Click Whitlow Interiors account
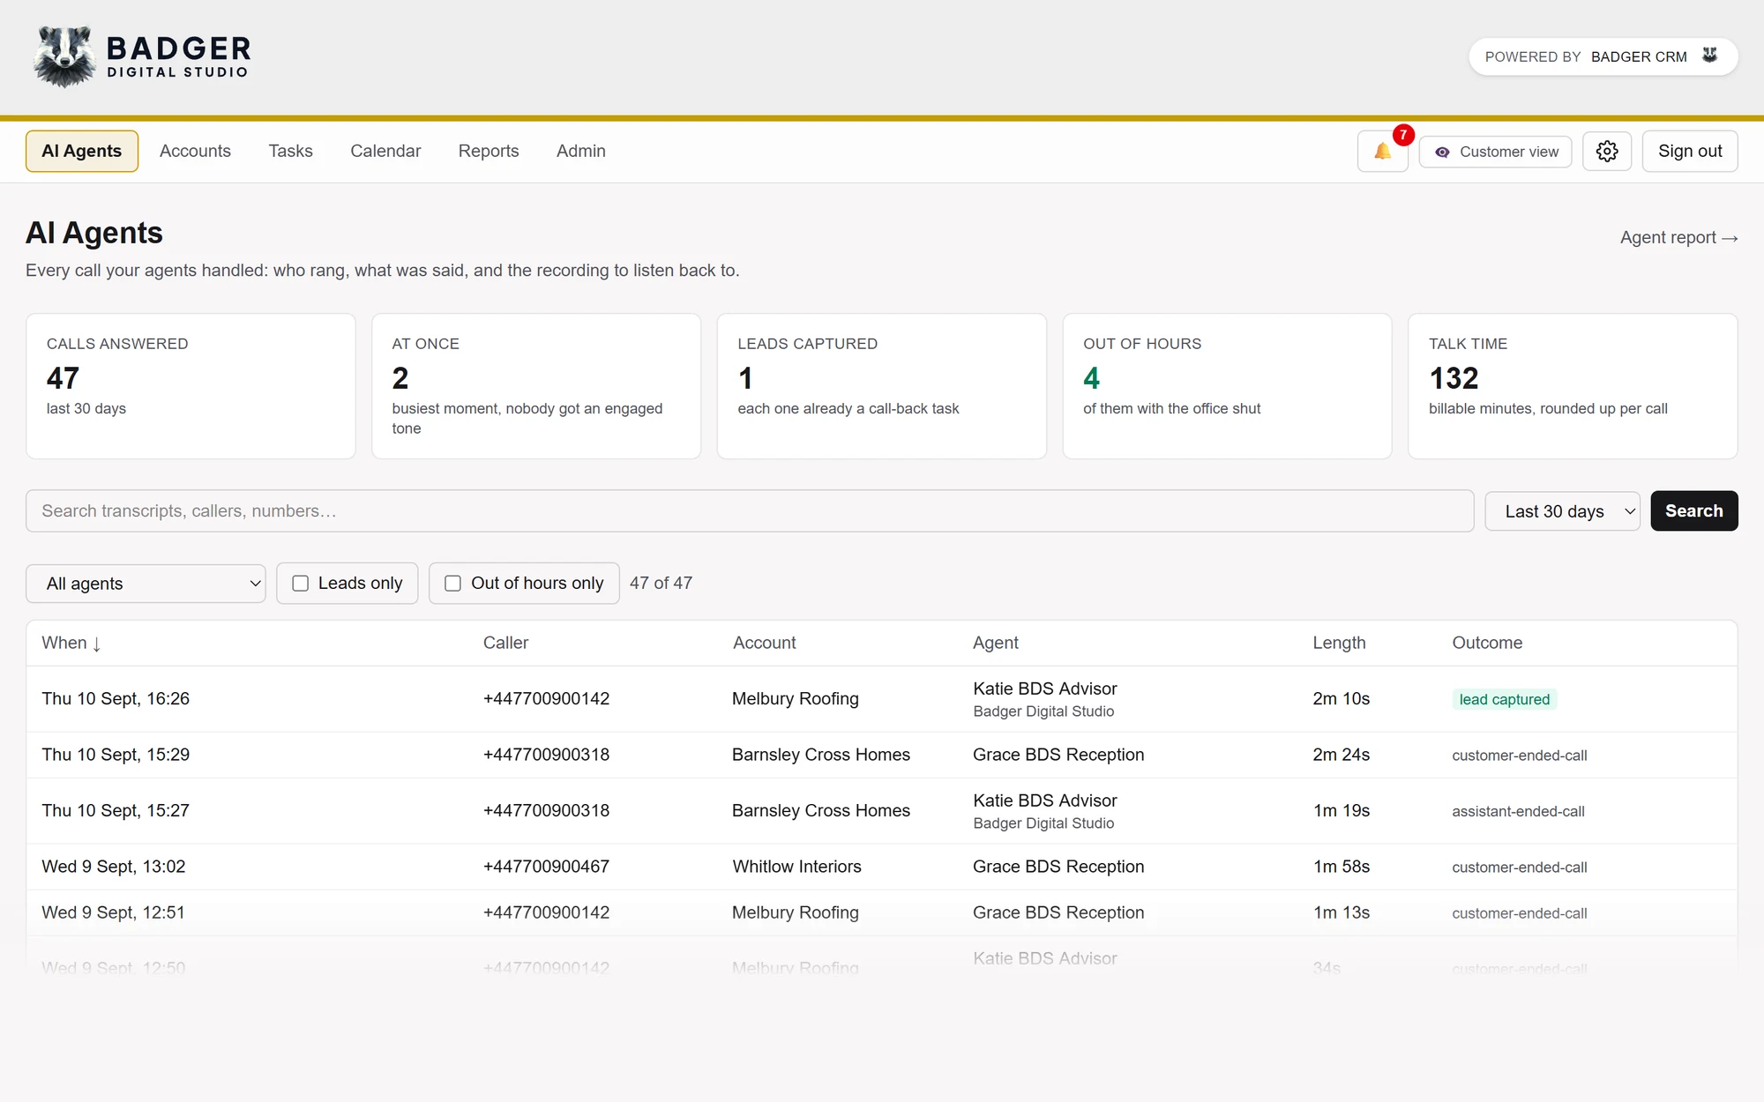 (x=796, y=867)
